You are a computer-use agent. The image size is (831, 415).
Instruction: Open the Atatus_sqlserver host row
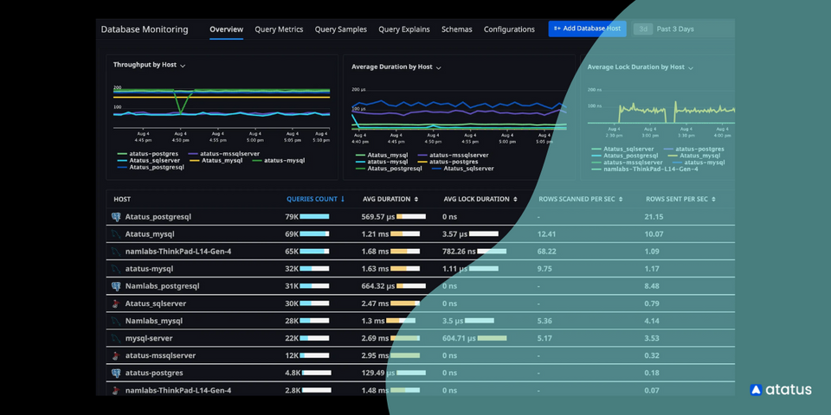tap(421, 303)
